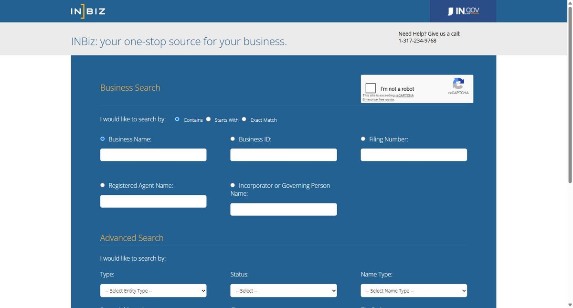Focus the Registered Agent Name field

[x=153, y=201]
